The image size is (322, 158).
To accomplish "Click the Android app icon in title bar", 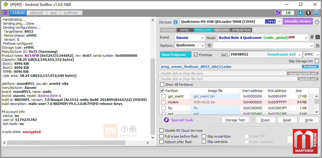I will click(6, 4).
